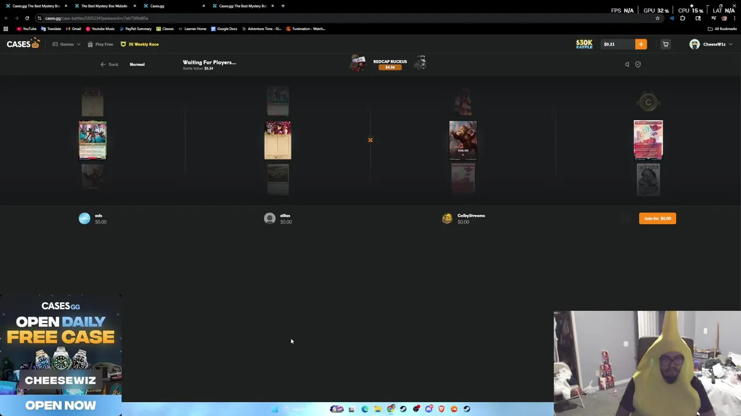Open the browser apps grid icon

point(6,29)
